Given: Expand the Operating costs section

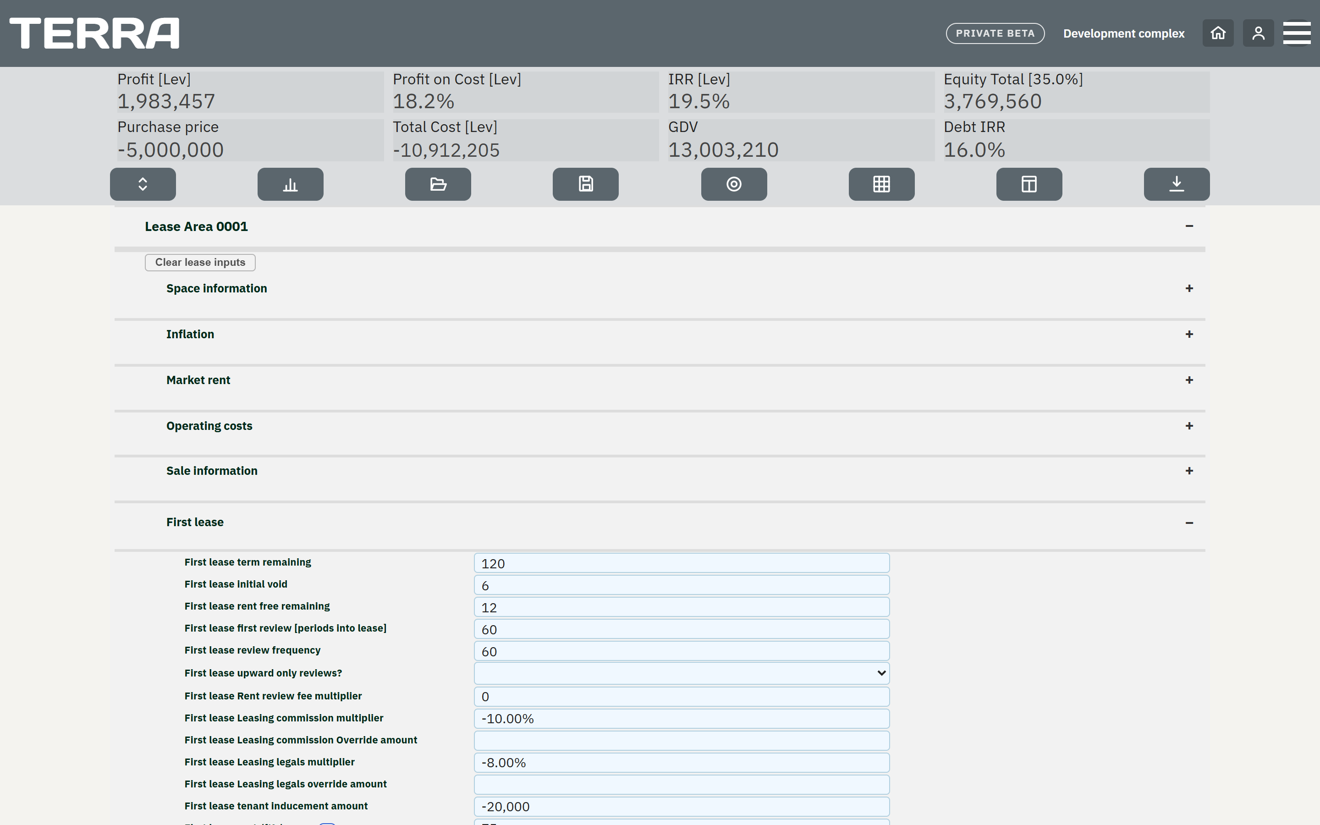Looking at the screenshot, I should (1189, 426).
